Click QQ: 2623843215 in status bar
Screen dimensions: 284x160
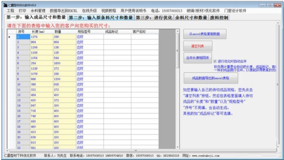[x=168, y=156]
